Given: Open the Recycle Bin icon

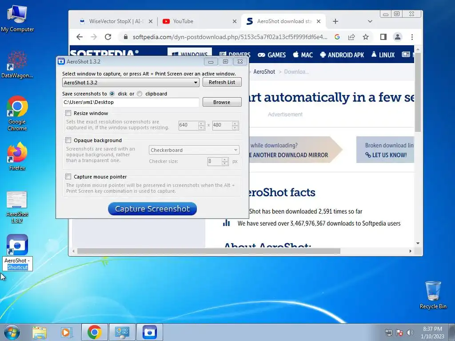Looking at the screenshot, I should point(433,295).
